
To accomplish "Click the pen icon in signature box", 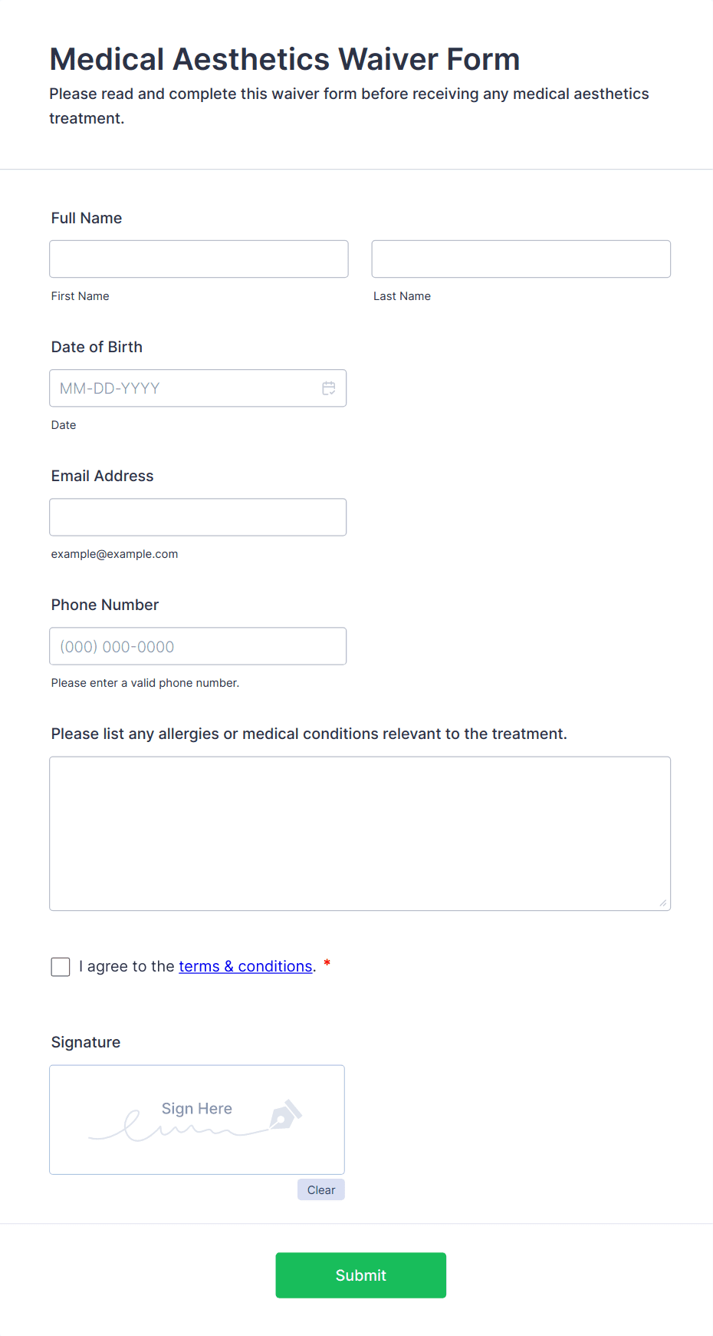I will coord(285,1115).
